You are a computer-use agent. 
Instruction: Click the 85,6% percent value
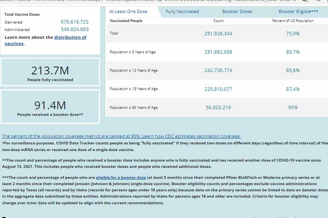pyautogui.click(x=293, y=71)
